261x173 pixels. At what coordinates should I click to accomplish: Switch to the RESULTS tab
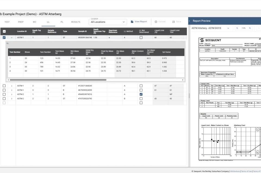tap(76, 22)
